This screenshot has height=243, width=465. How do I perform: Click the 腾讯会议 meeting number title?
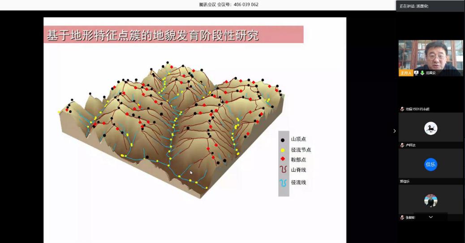point(228,4)
